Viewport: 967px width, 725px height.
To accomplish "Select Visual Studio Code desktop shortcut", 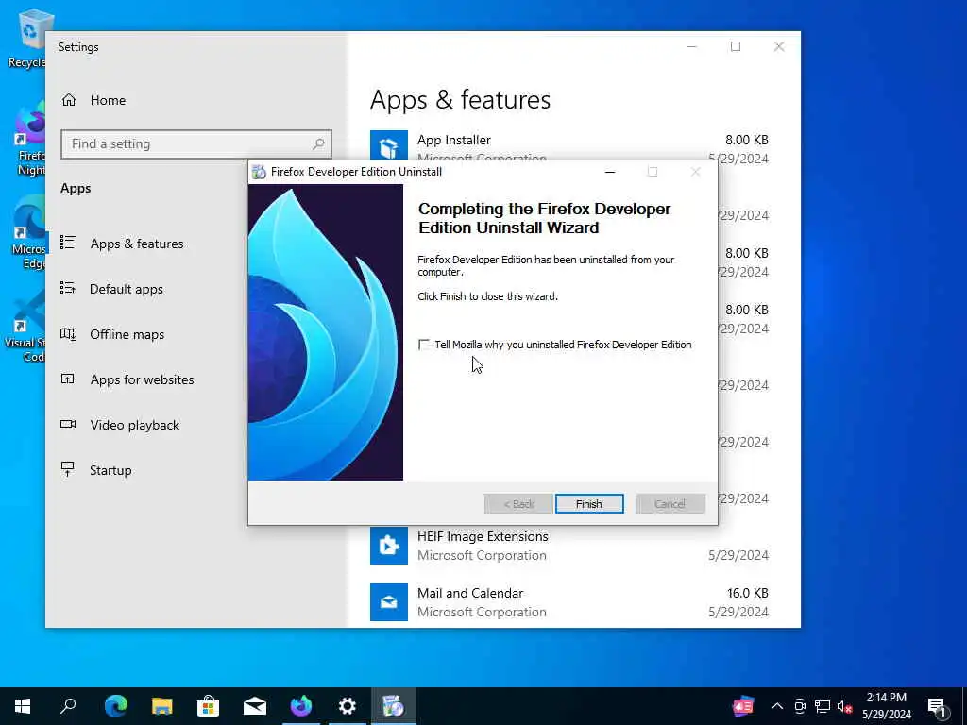I will 25,327.
